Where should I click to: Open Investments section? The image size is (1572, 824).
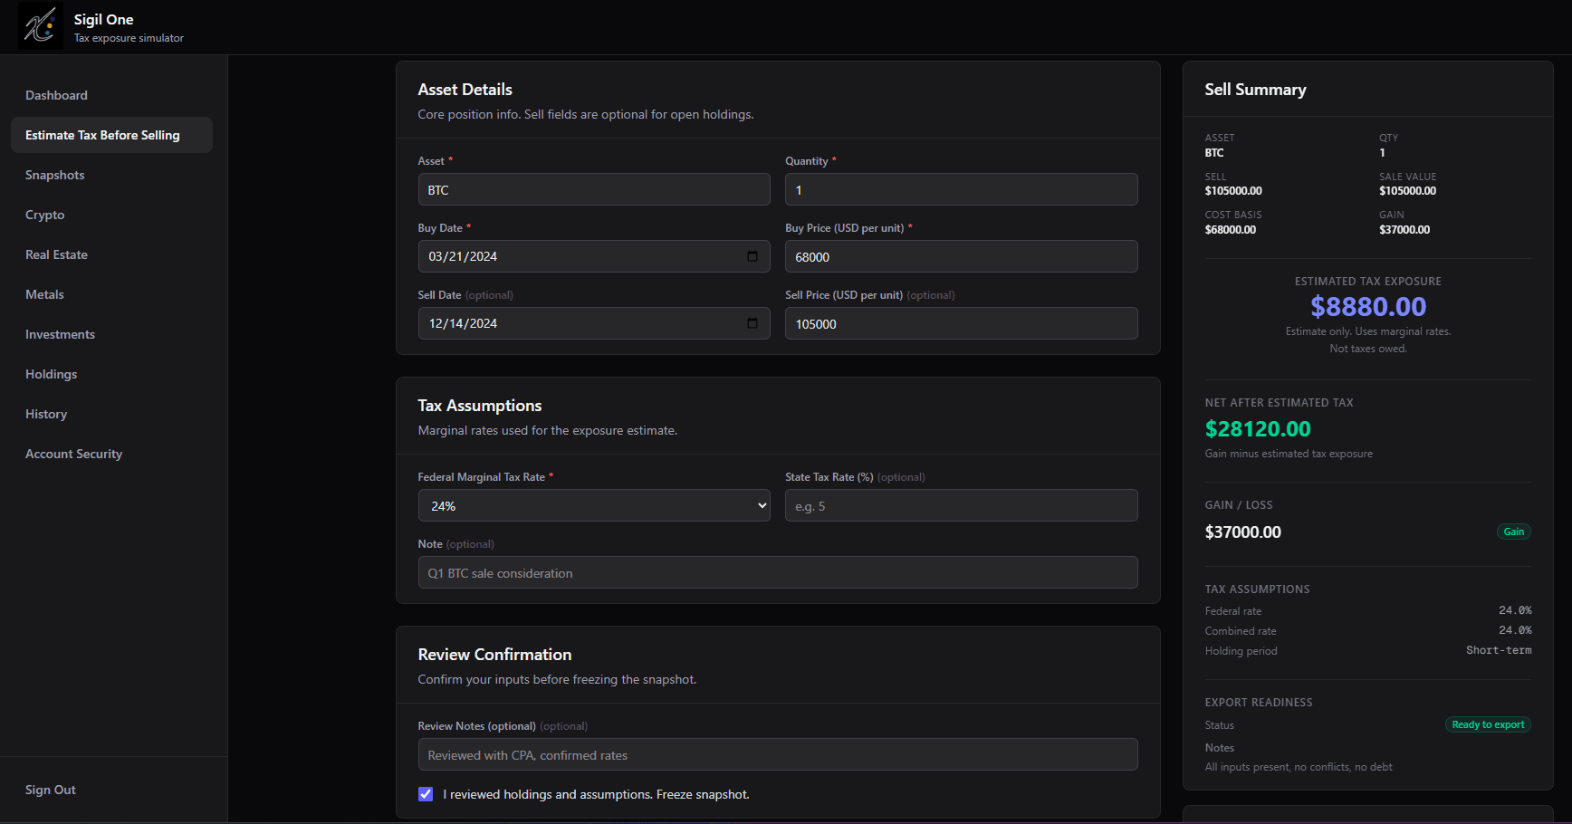(x=60, y=334)
